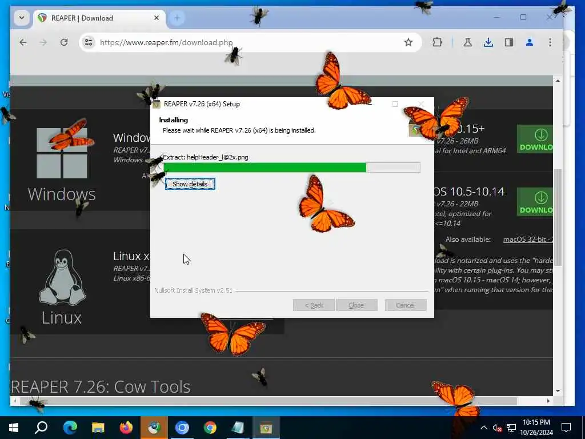
Task: Open REAPER installer taskbar icon
Action: click(x=266, y=428)
